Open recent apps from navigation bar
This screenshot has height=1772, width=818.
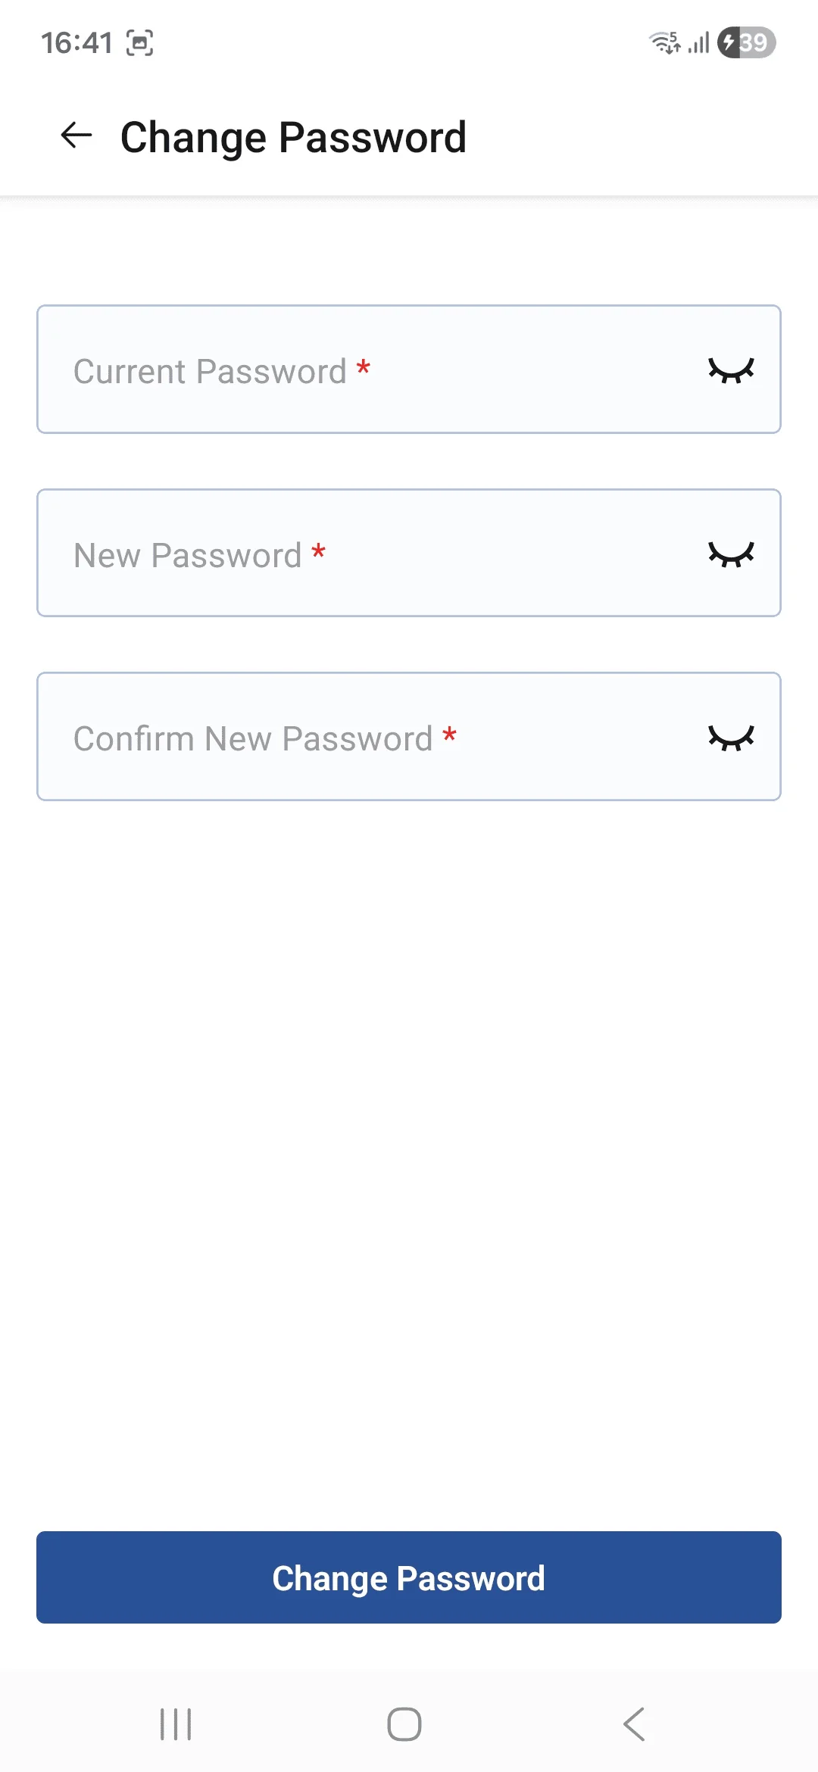pos(176,1724)
